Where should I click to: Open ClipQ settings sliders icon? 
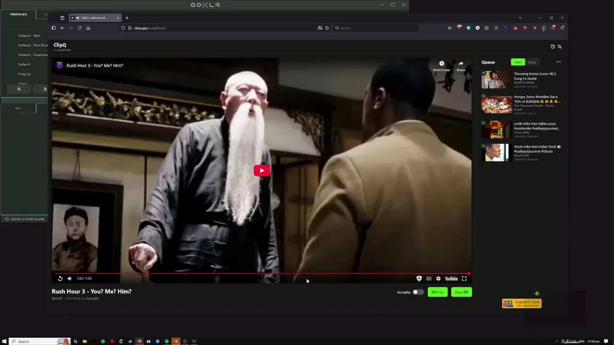click(559, 46)
